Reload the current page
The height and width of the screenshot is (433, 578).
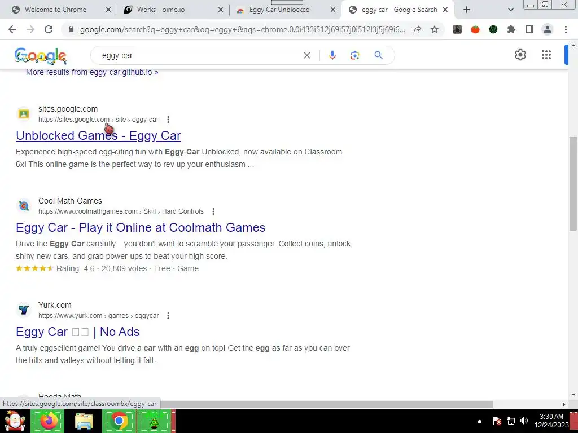[49, 29]
